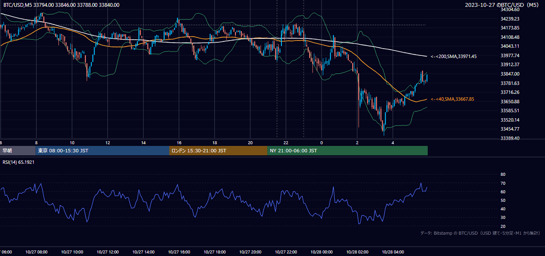The width and height of the screenshot is (545, 256).
Task: Select the 40 SMA label reading 33667.85
Action: pyautogui.click(x=452, y=99)
